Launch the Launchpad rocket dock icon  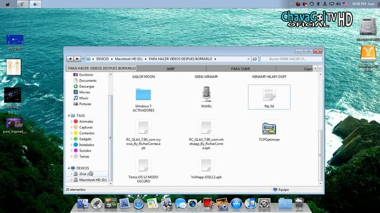pyautogui.click(x=96, y=204)
